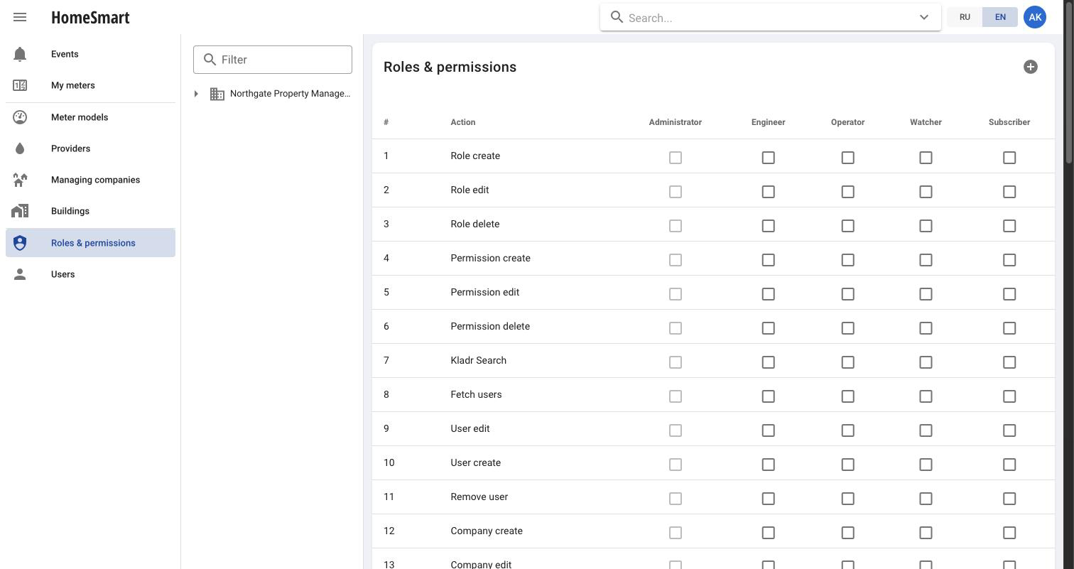The image size is (1074, 569).
Task: Enable Role edit for Operator
Action: click(847, 192)
